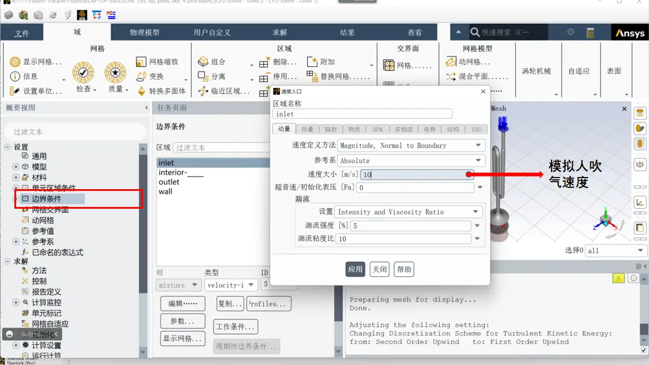Open 速度定义方法 dropdown
The width and height of the screenshot is (649, 365).
click(411, 145)
